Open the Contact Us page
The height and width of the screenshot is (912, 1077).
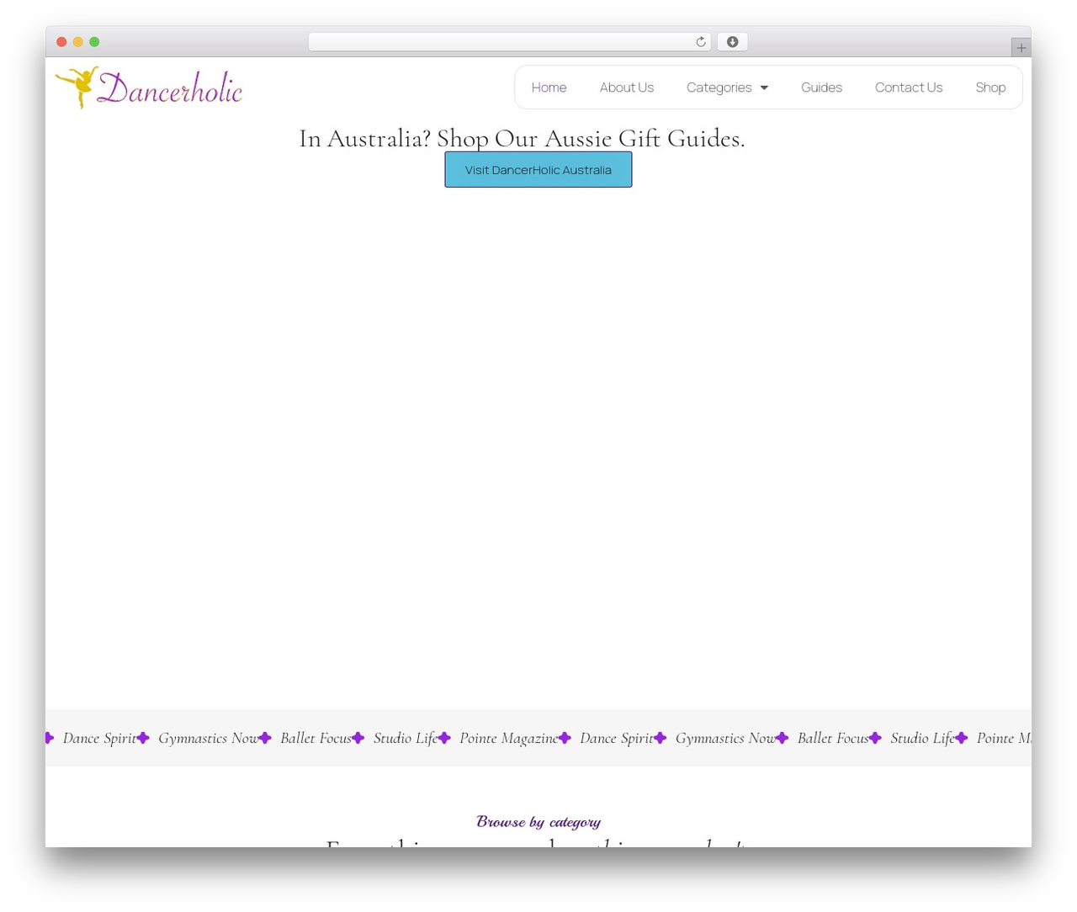click(x=909, y=87)
